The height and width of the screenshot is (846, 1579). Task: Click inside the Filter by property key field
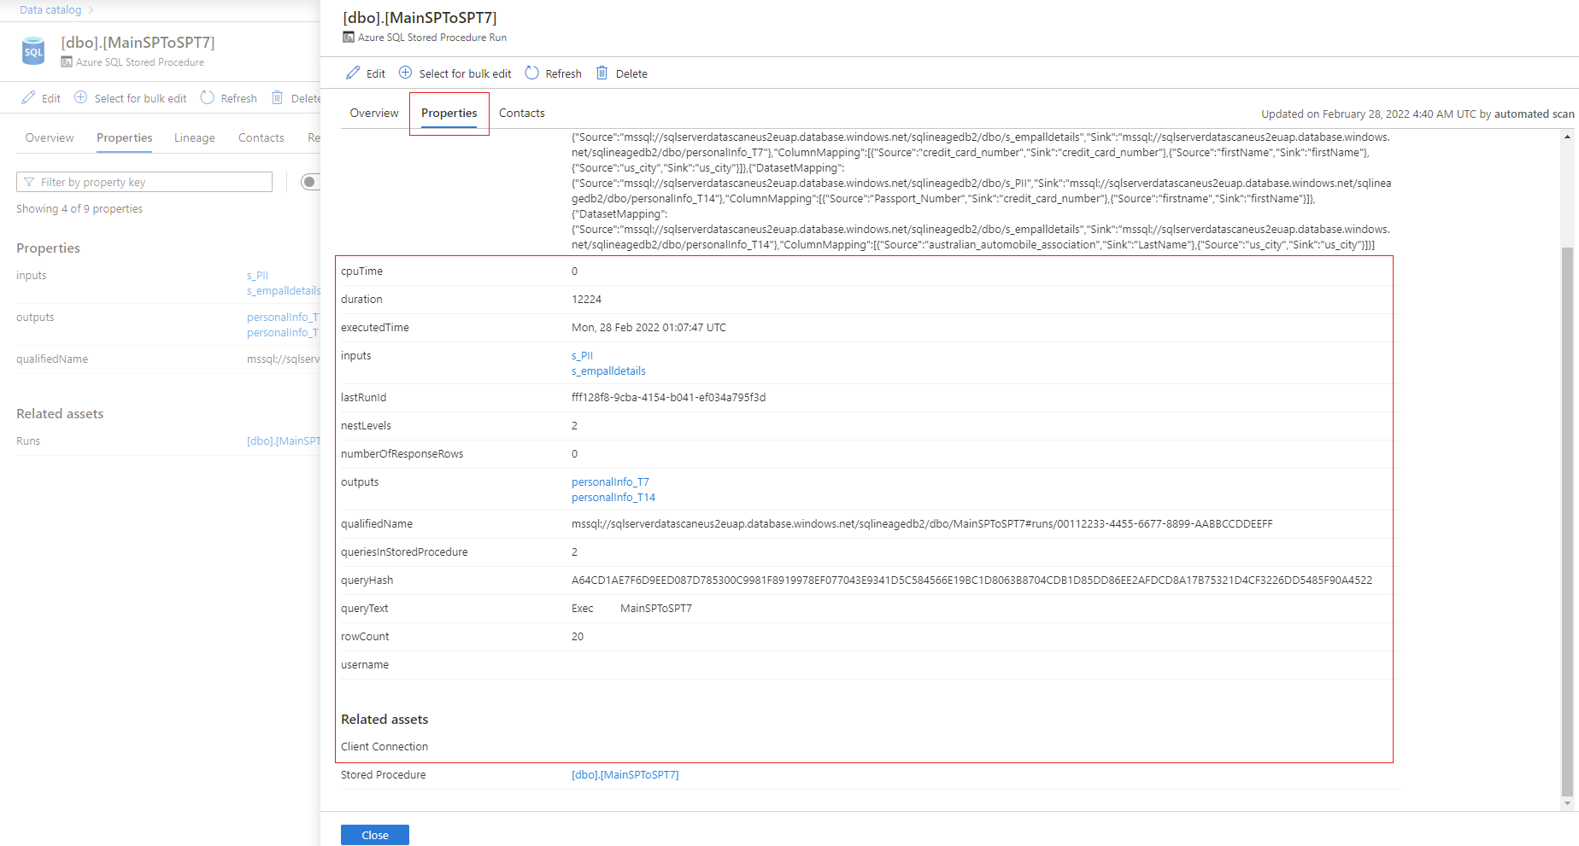point(145,181)
